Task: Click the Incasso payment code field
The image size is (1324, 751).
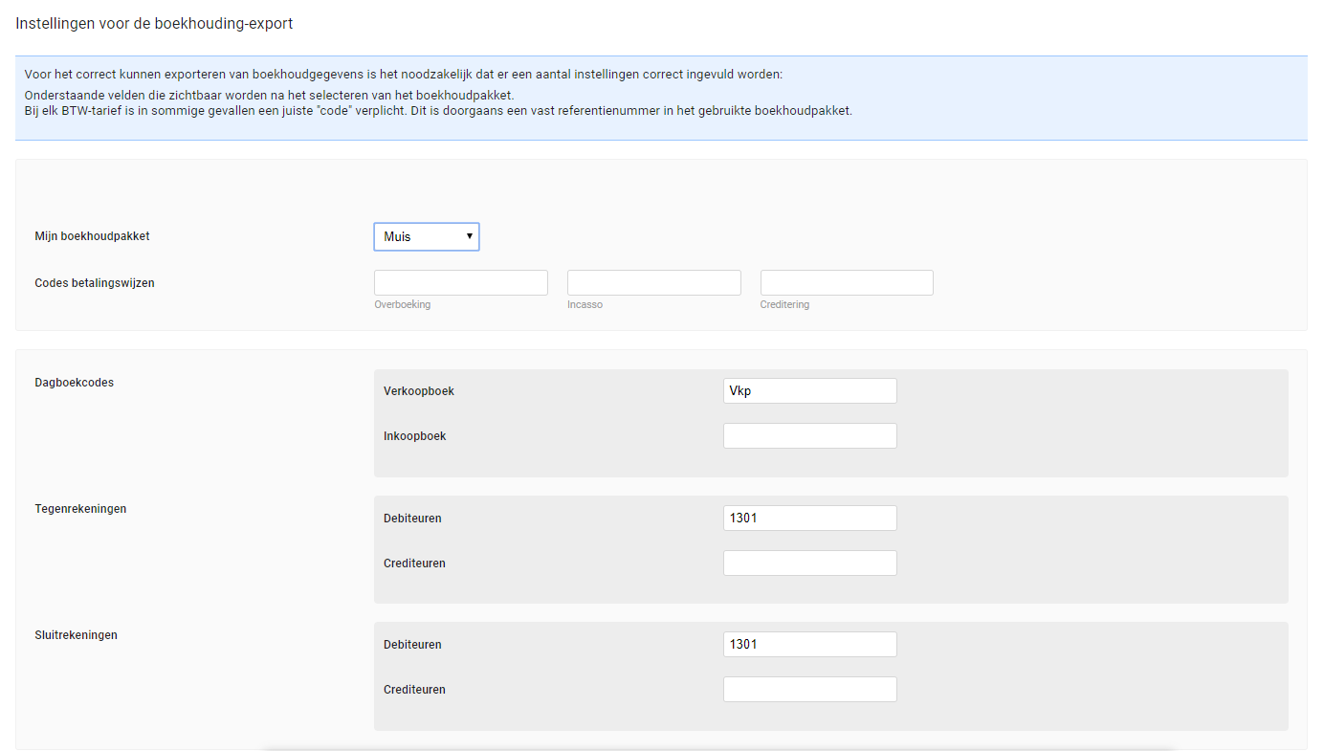Action: 654,282
